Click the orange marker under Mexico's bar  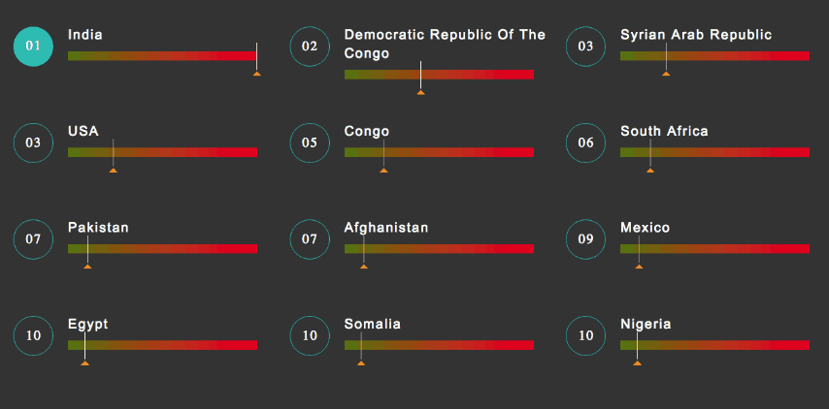coord(639,267)
